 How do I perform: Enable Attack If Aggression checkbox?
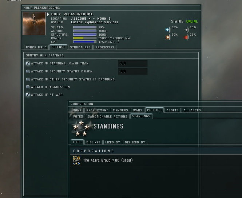28,87
